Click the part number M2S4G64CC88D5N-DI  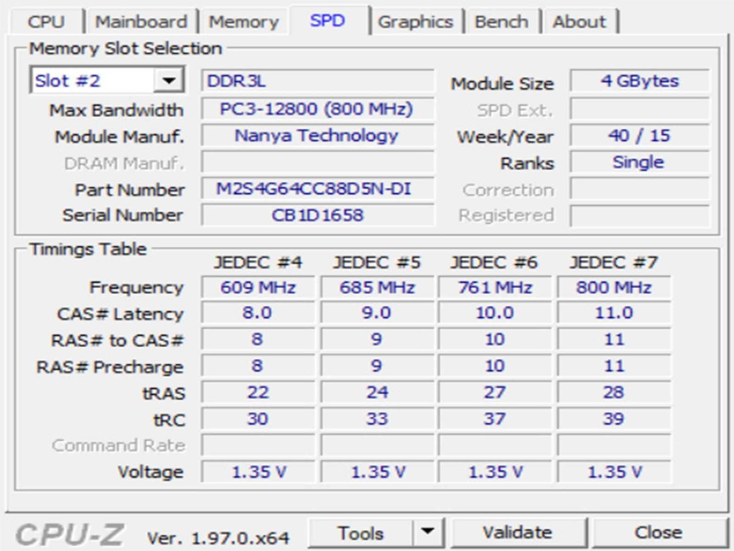click(317, 189)
